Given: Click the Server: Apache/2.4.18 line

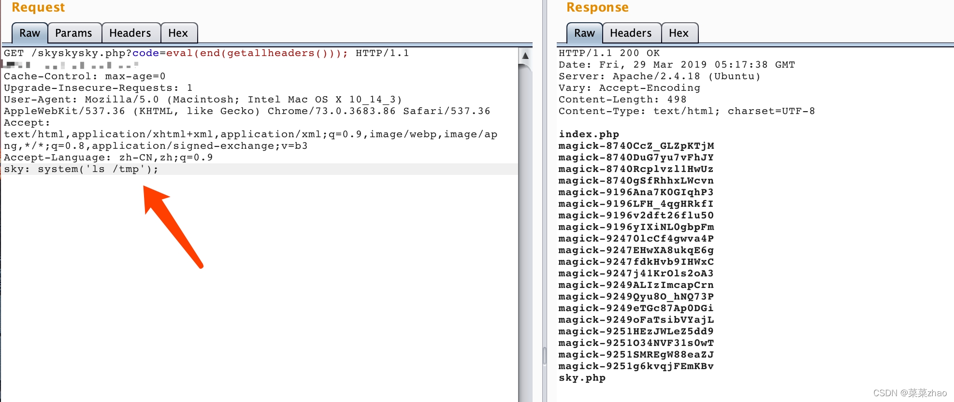Looking at the screenshot, I should (x=660, y=76).
